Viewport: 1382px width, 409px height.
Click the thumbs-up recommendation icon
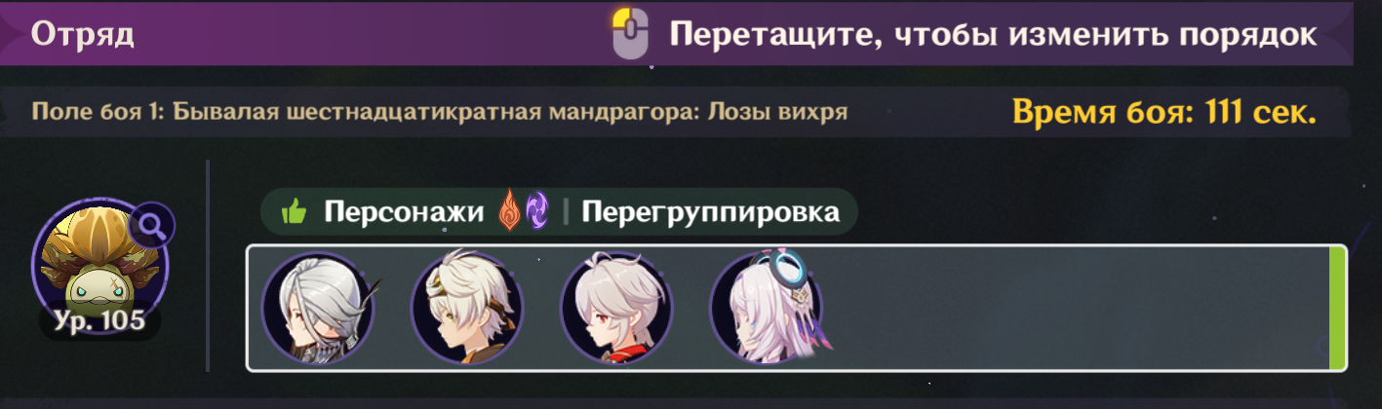point(294,211)
